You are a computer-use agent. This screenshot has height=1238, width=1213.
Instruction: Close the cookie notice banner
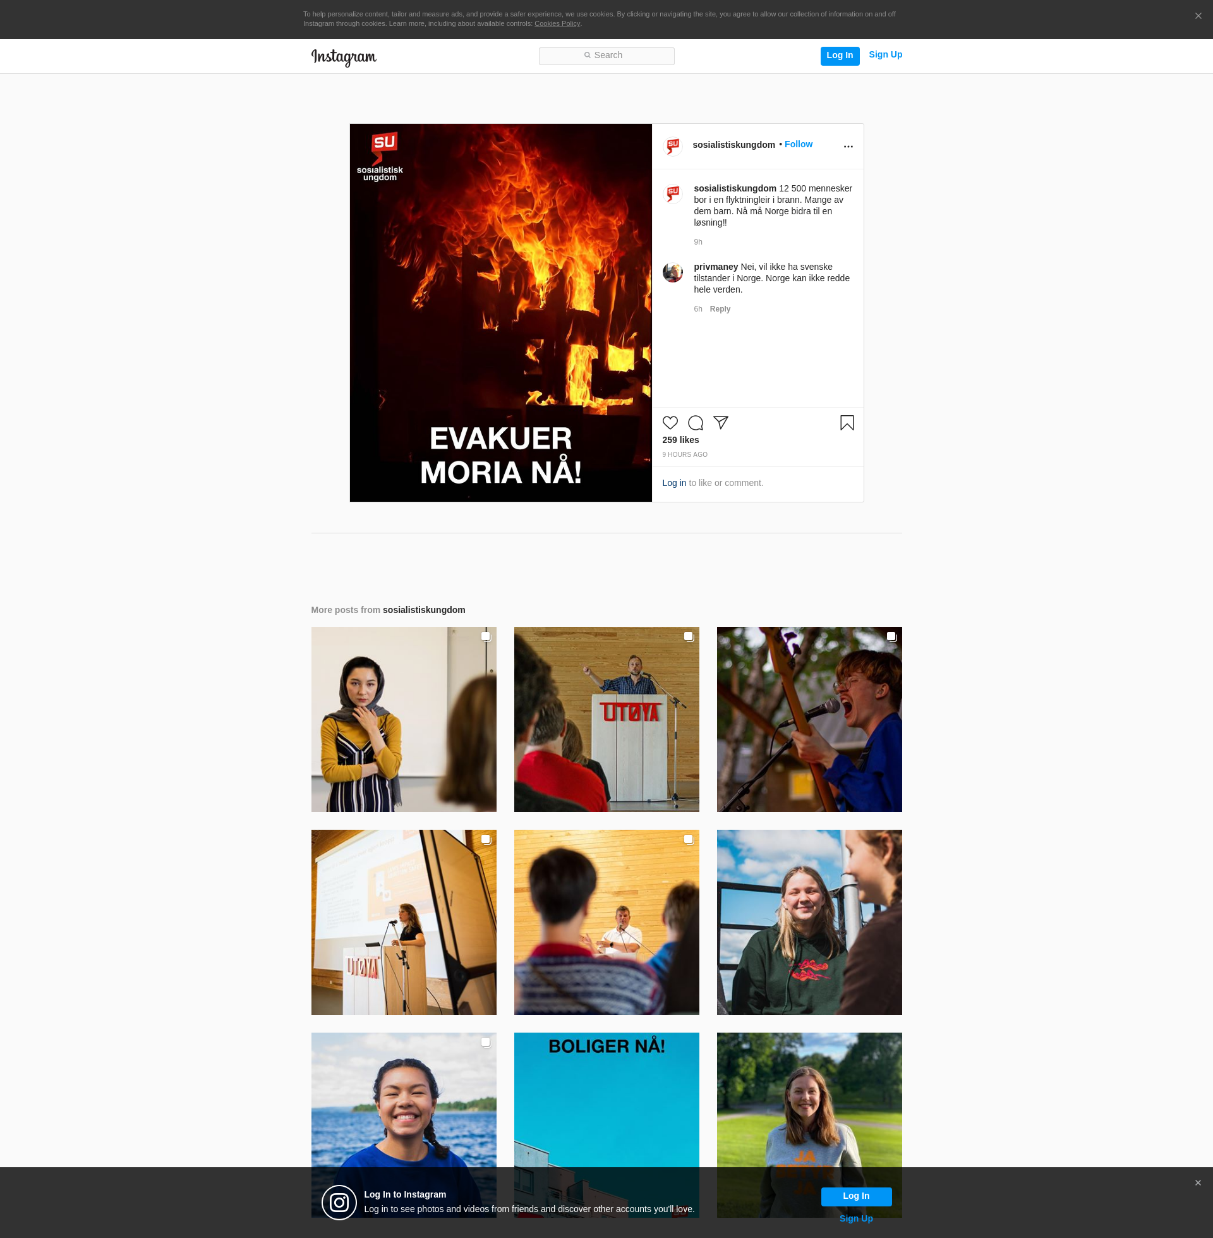(x=1198, y=16)
